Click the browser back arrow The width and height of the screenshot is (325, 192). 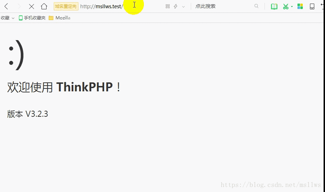pos(6,6)
